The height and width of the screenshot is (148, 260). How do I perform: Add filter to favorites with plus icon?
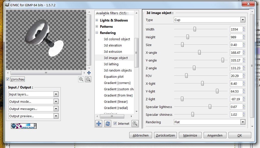click(99, 123)
